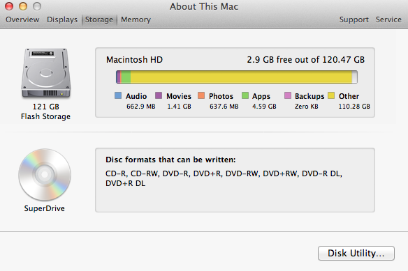This screenshot has width=408, height=271.
Task: Click the purple Movies legend swatch
Action: (159, 95)
